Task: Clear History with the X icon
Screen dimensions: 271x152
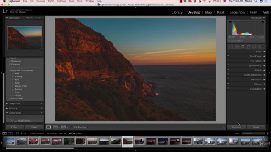Action: pos(41,108)
